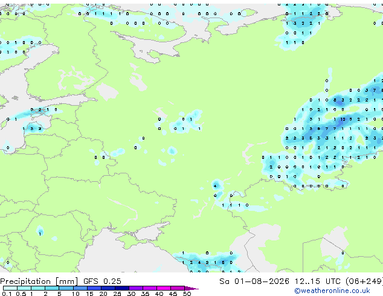The width and height of the screenshot is (383, 296).
Task: Pick the 0.1–0.5 mm legend swatch
Action: click(x=10, y=288)
